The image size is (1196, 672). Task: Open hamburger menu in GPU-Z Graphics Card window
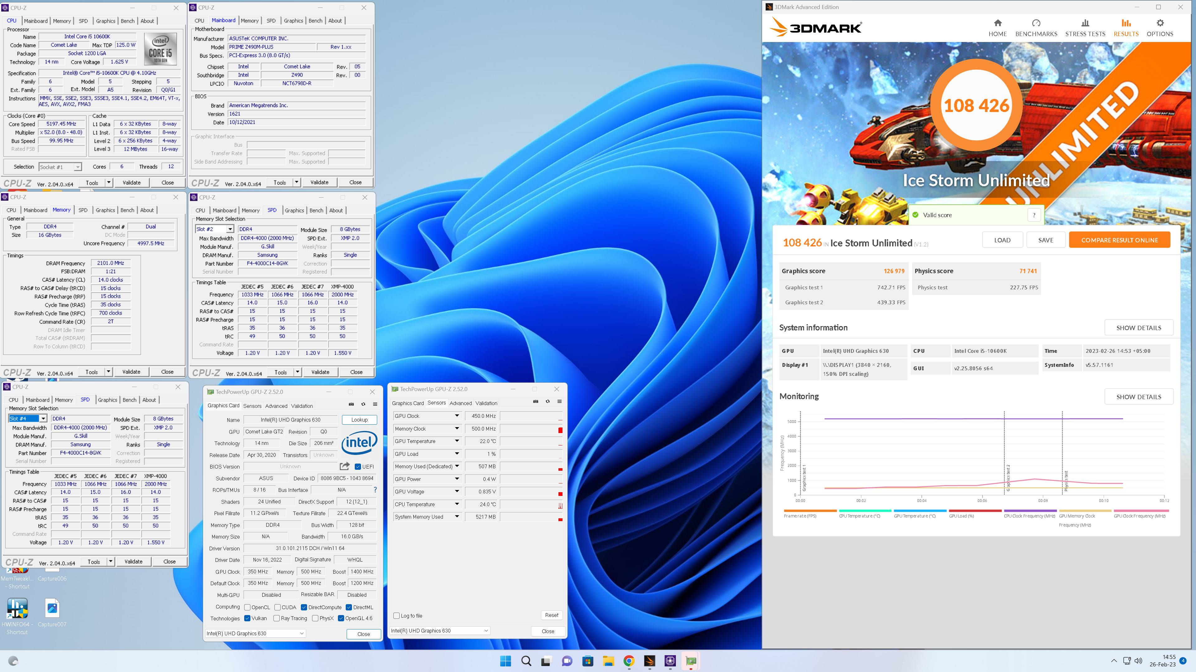click(375, 404)
